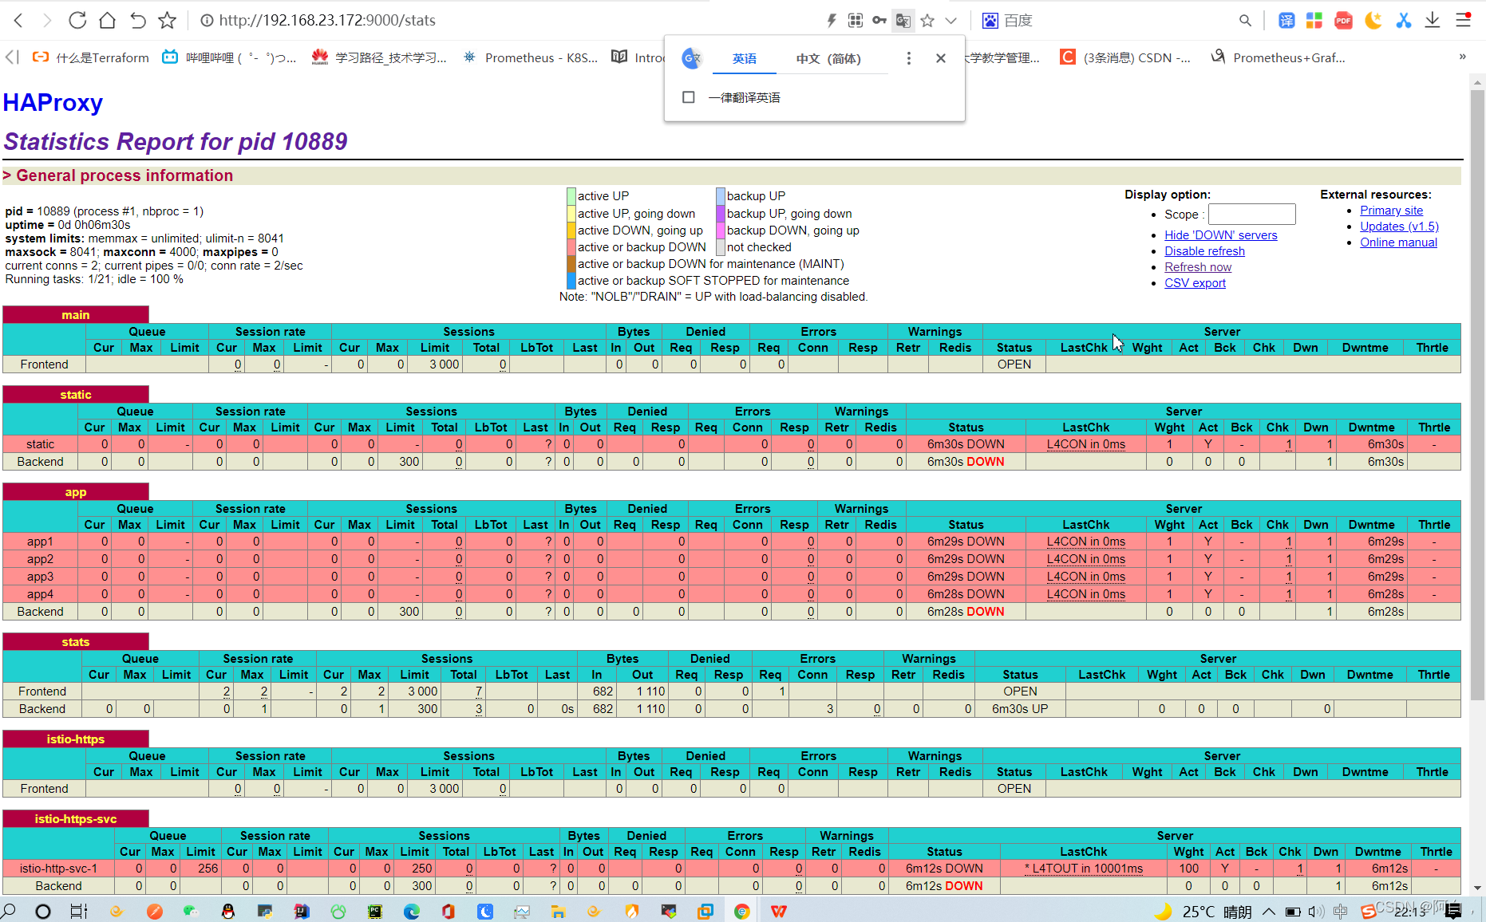Viewport: 1486px width, 922px height.
Task: Click Disable refresh link
Action: coord(1204,250)
